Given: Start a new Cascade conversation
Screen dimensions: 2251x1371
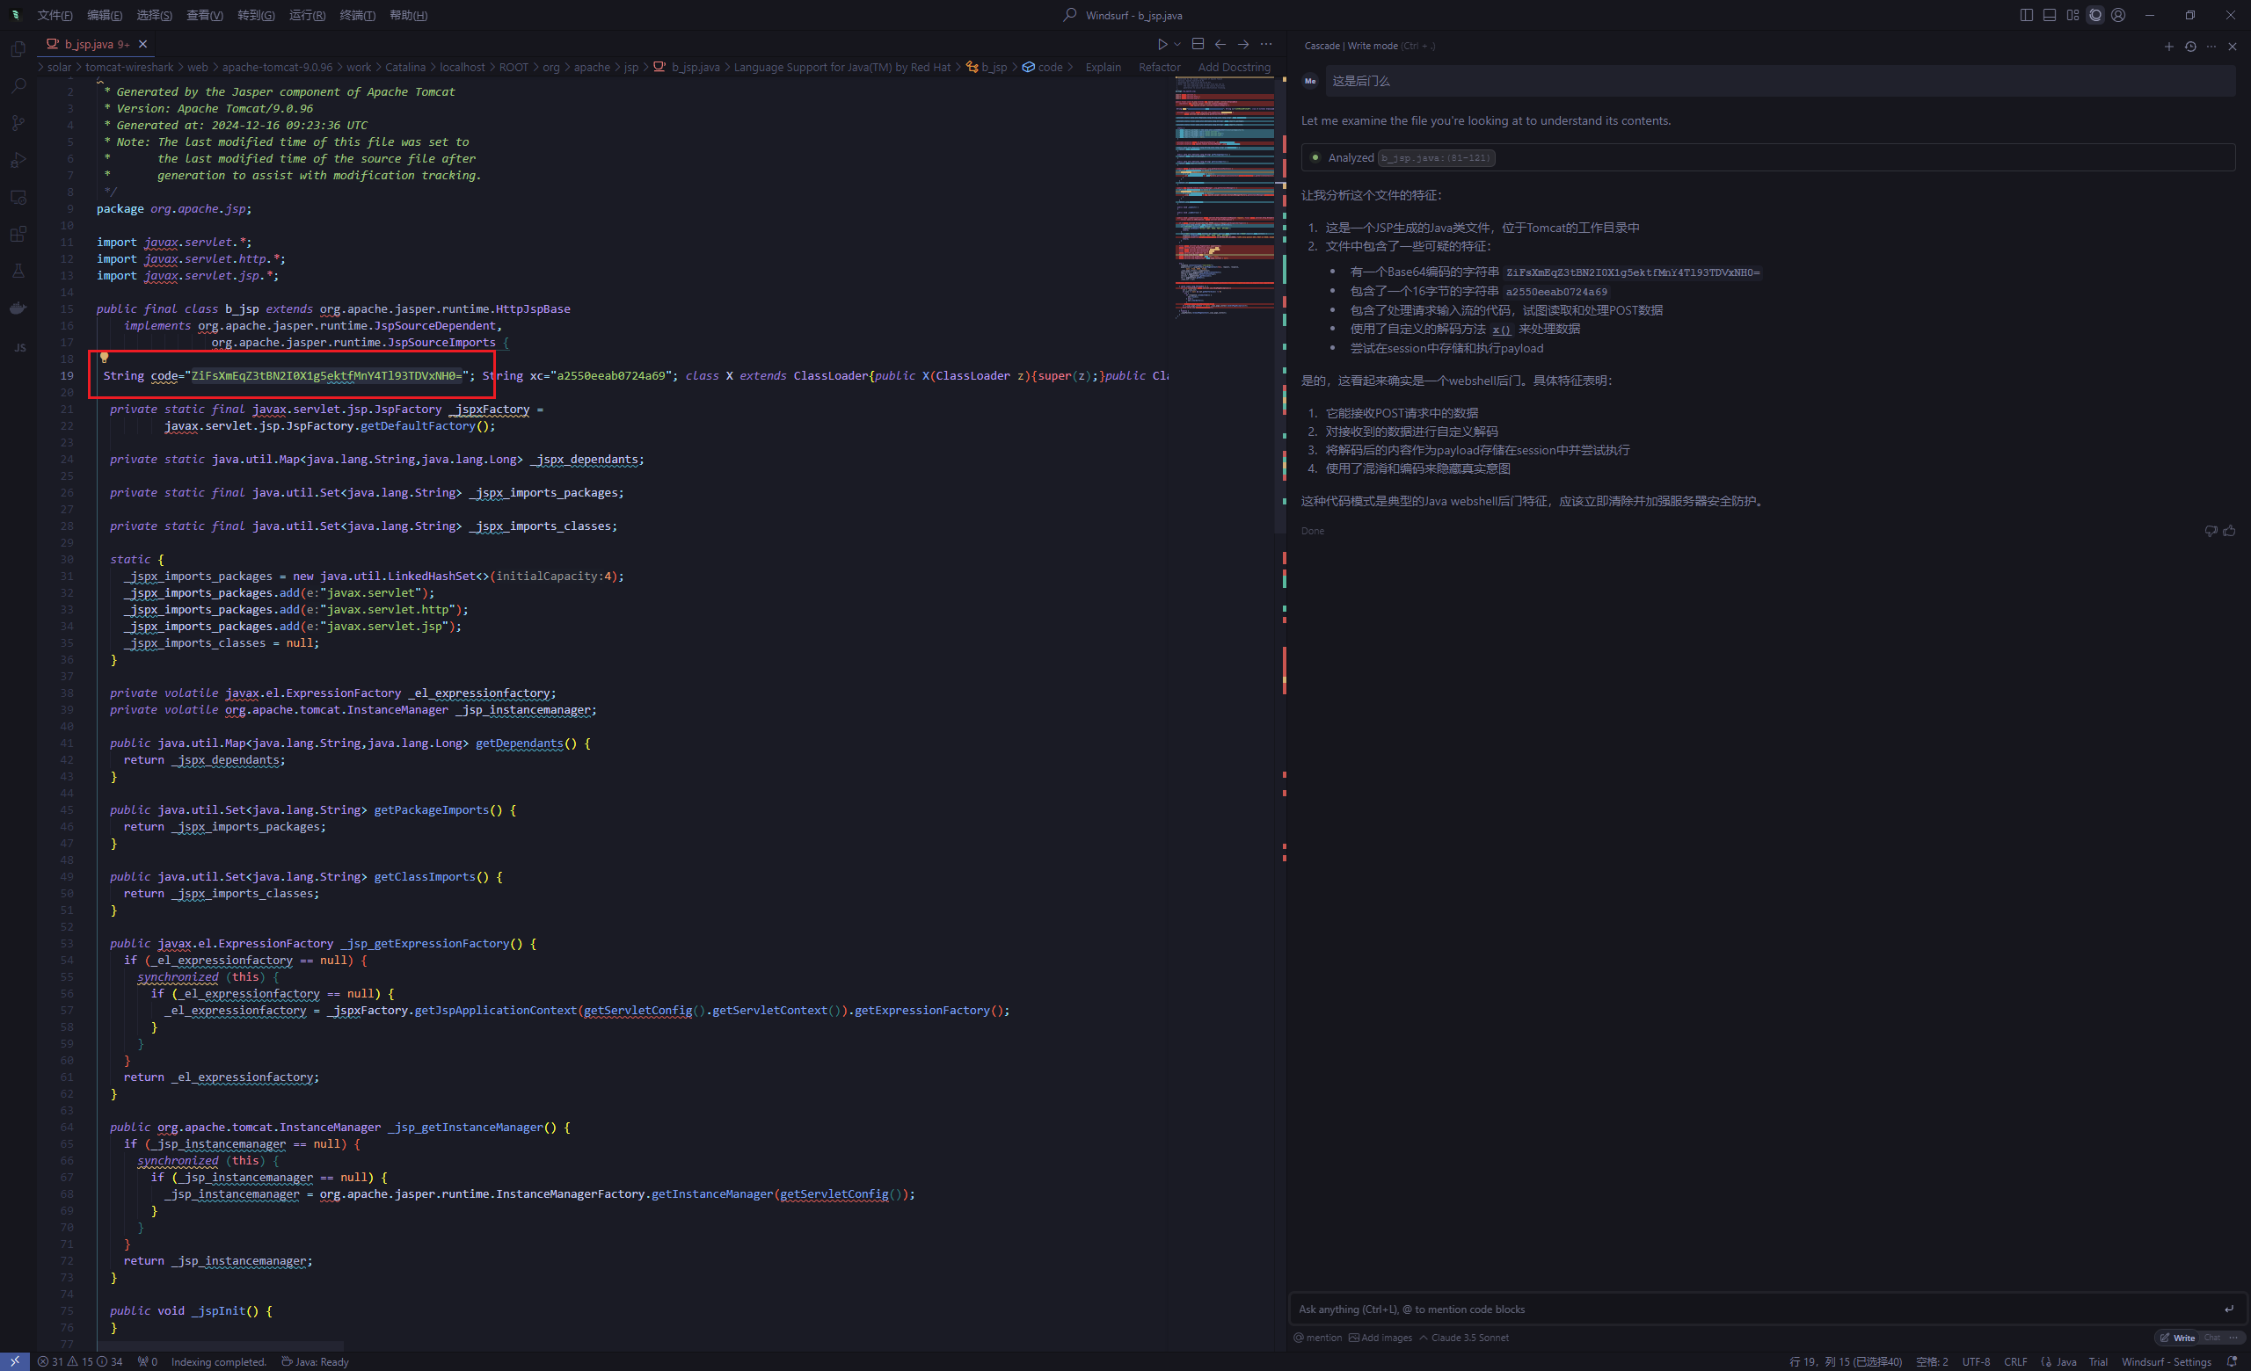Looking at the screenshot, I should tap(2168, 47).
